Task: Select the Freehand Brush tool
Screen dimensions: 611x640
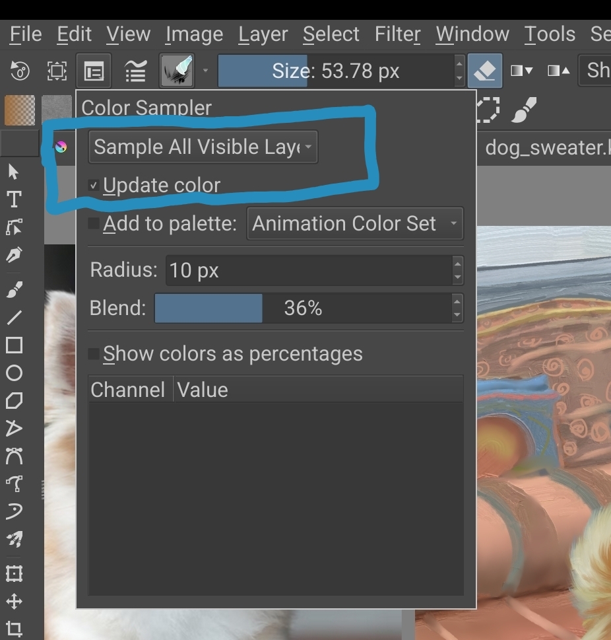Action: pyautogui.click(x=14, y=289)
